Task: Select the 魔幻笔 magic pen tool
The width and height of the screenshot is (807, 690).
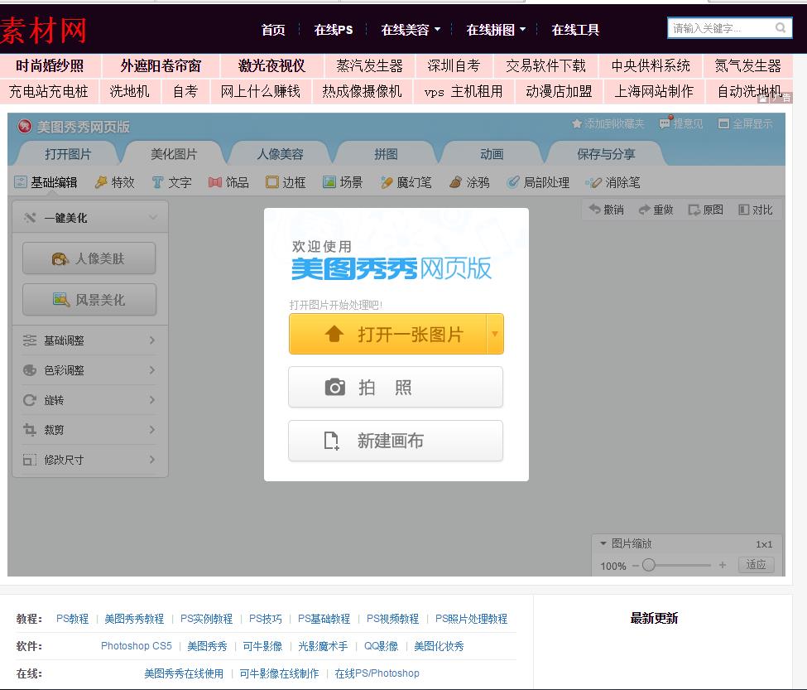Action: (406, 182)
